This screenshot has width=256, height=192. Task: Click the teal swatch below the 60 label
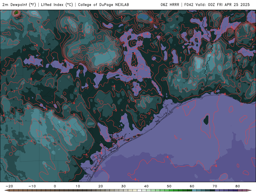194,190
